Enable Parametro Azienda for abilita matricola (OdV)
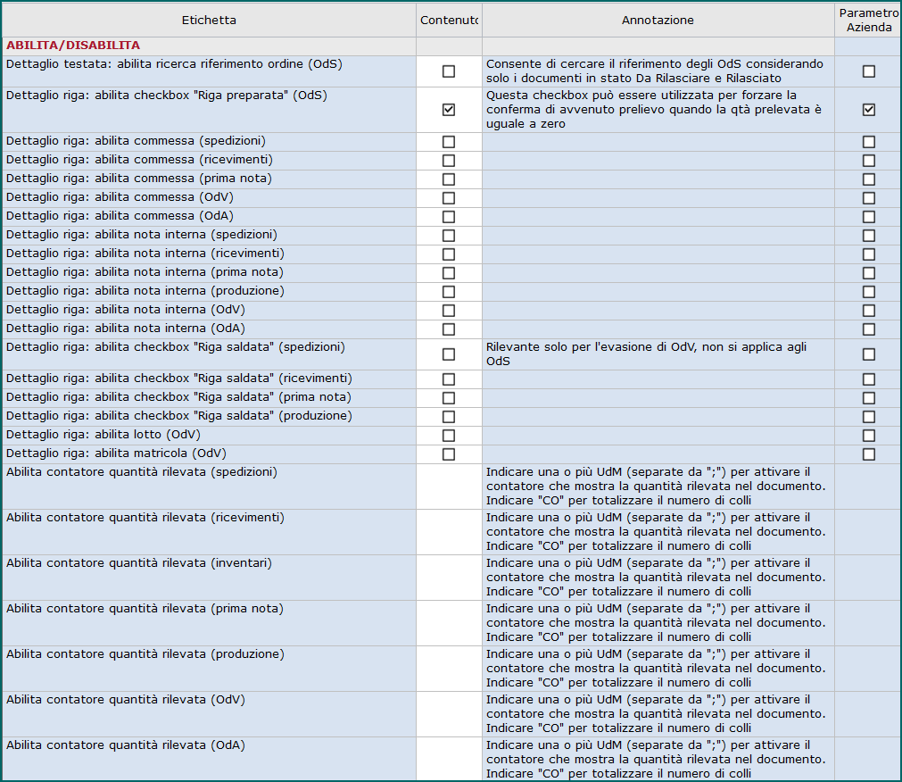 pyautogui.click(x=869, y=454)
